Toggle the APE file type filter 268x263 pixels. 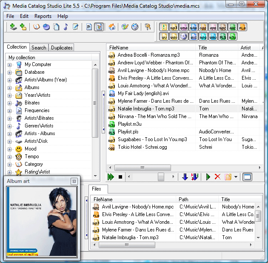point(213,27)
